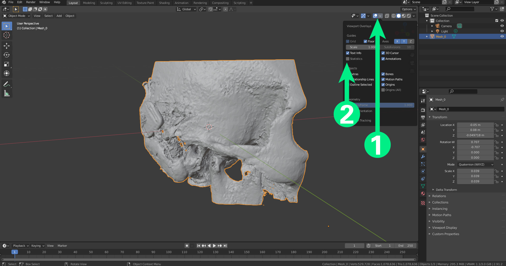Viewport: 506px width, 266px height.
Task: Select the Annotate pencil tool
Action: pyautogui.click(x=7, y=84)
